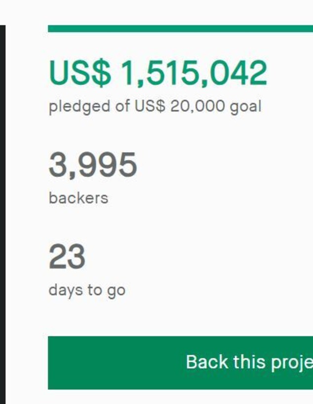Image resolution: width=313 pixels, height=404 pixels.
Task: Click the green "US$" currency prefix
Action: click(x=80, y=73)
